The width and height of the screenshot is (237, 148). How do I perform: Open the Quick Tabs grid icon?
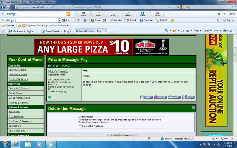(3, 31)
